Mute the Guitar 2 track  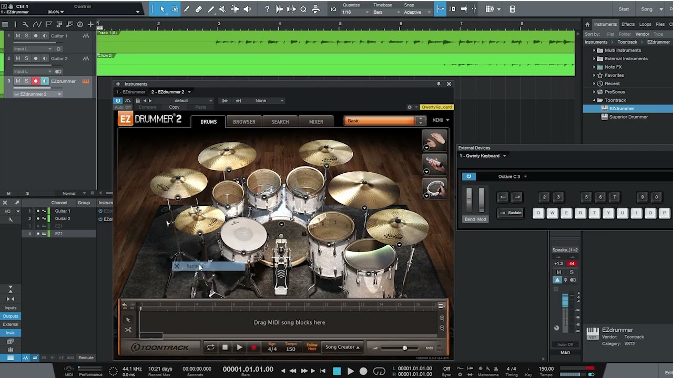click(x=18, y=58)
